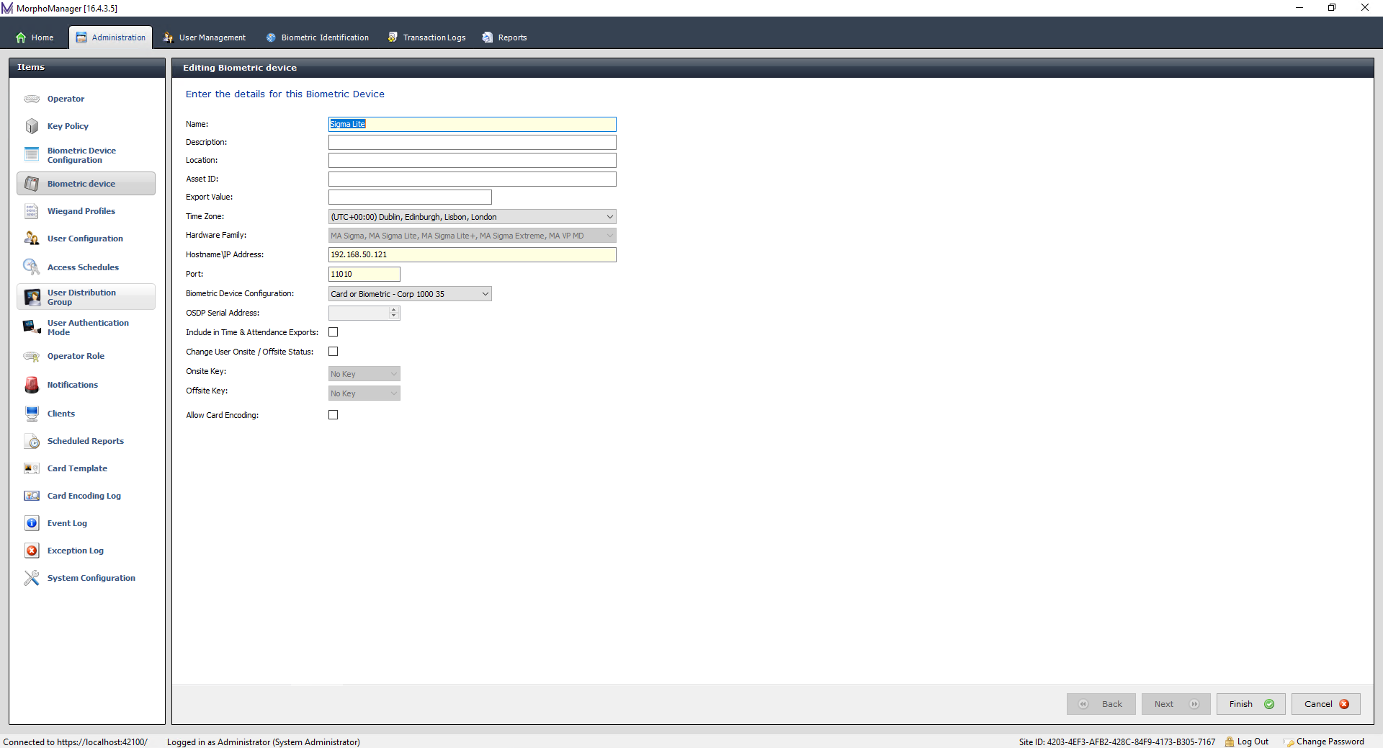This screenshot has height=748, width=1383.
Task: Open the User Management tab
Action: pyautogui.click(x=205, y=37)
